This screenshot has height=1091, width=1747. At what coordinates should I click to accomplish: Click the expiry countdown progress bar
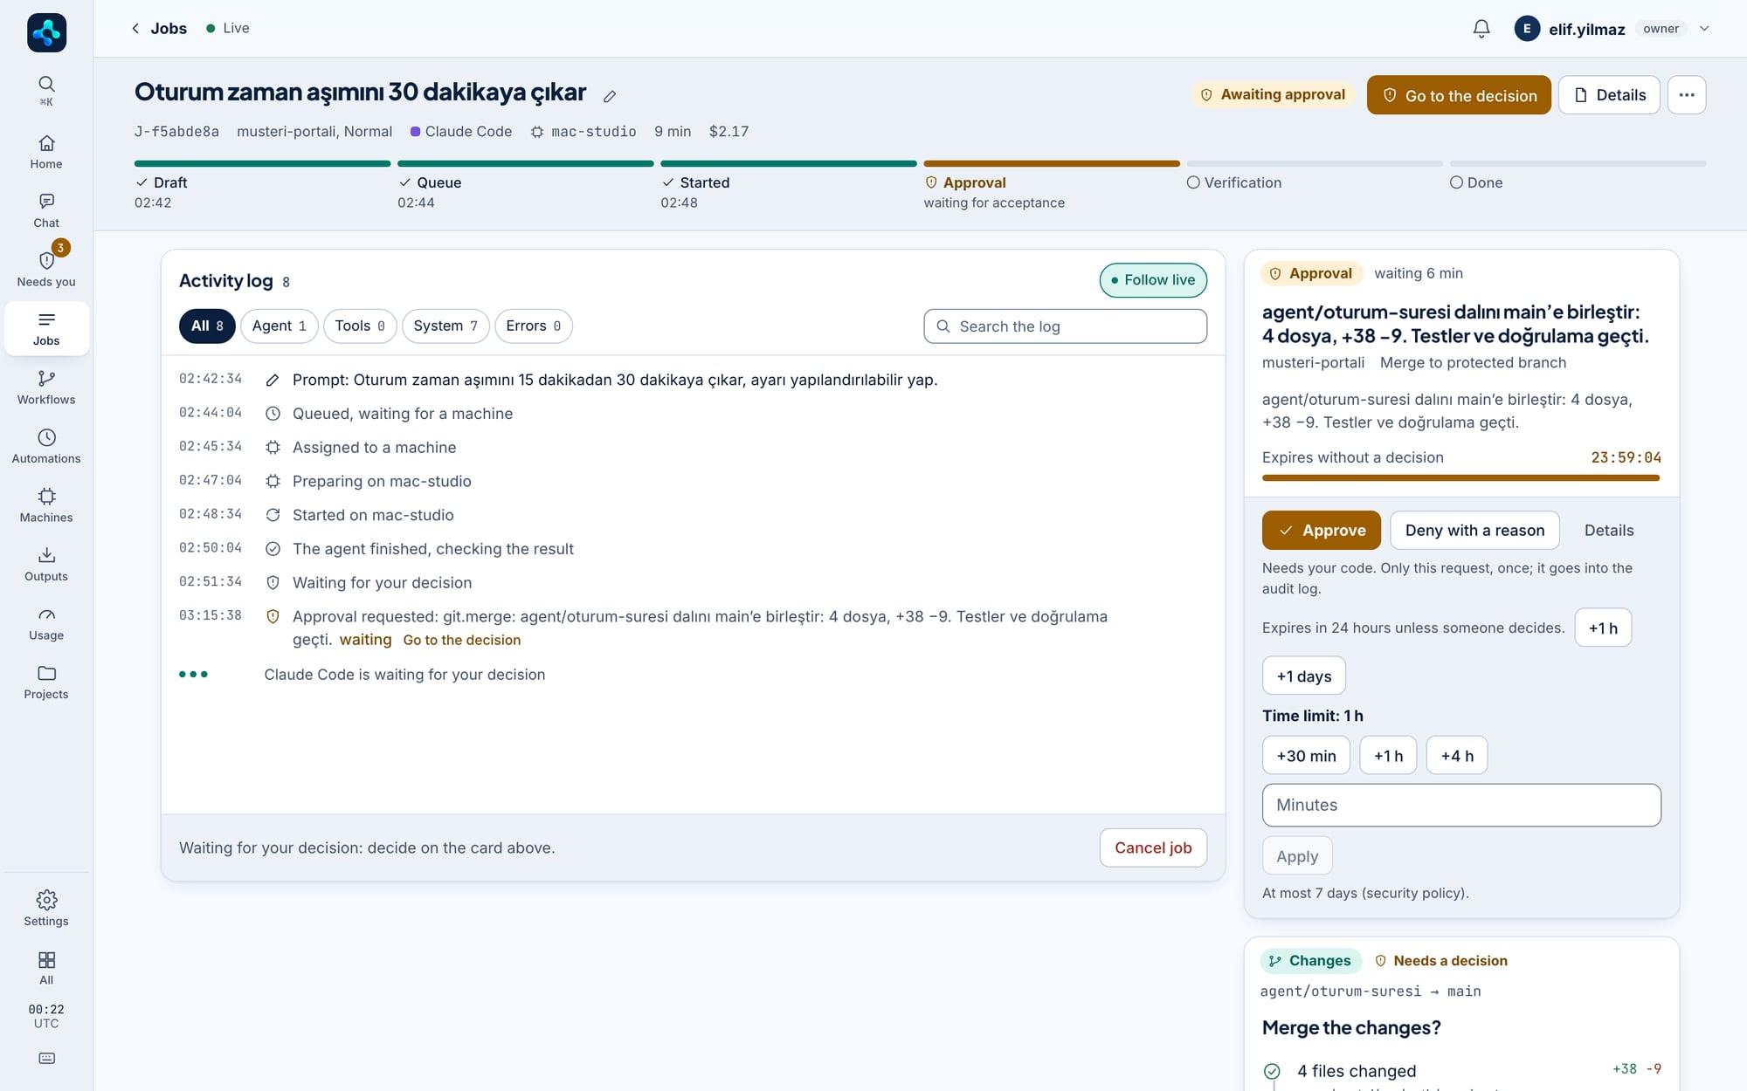pos(1461,477)
